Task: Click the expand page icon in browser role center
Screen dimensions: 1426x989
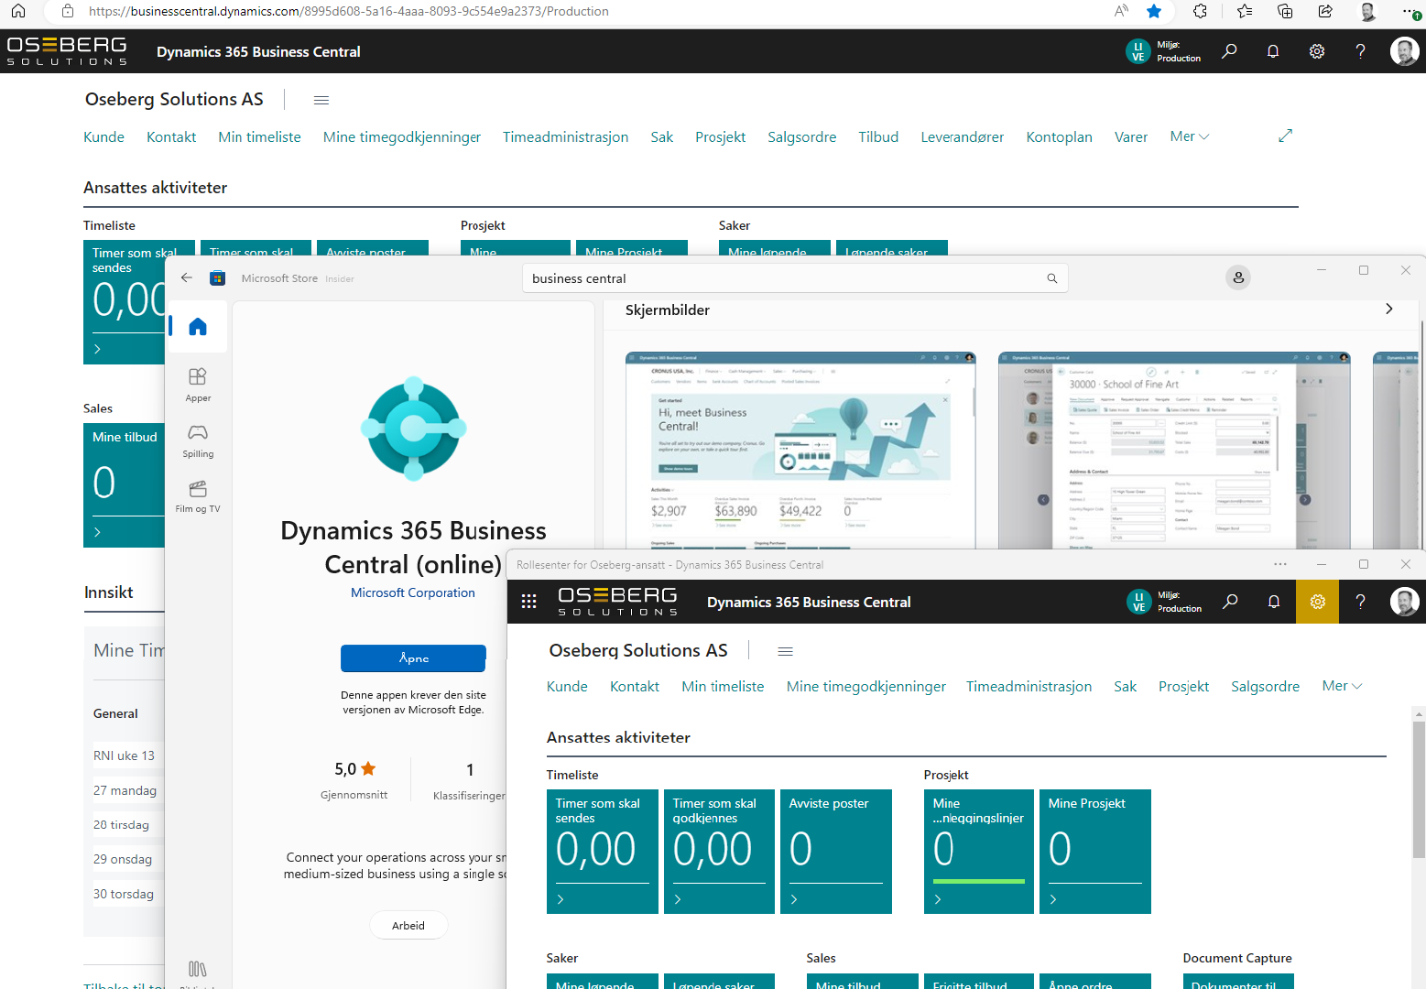Action: [1285, 136]
